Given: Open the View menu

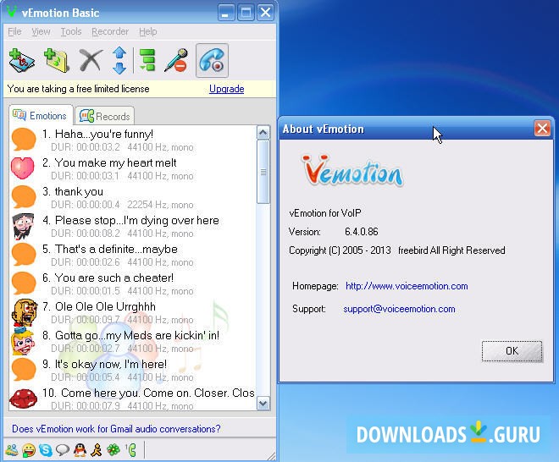Looking at the screenshot, I should pos(41,31).
